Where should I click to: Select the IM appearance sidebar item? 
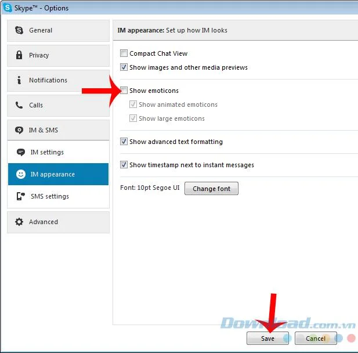[58, 174]
